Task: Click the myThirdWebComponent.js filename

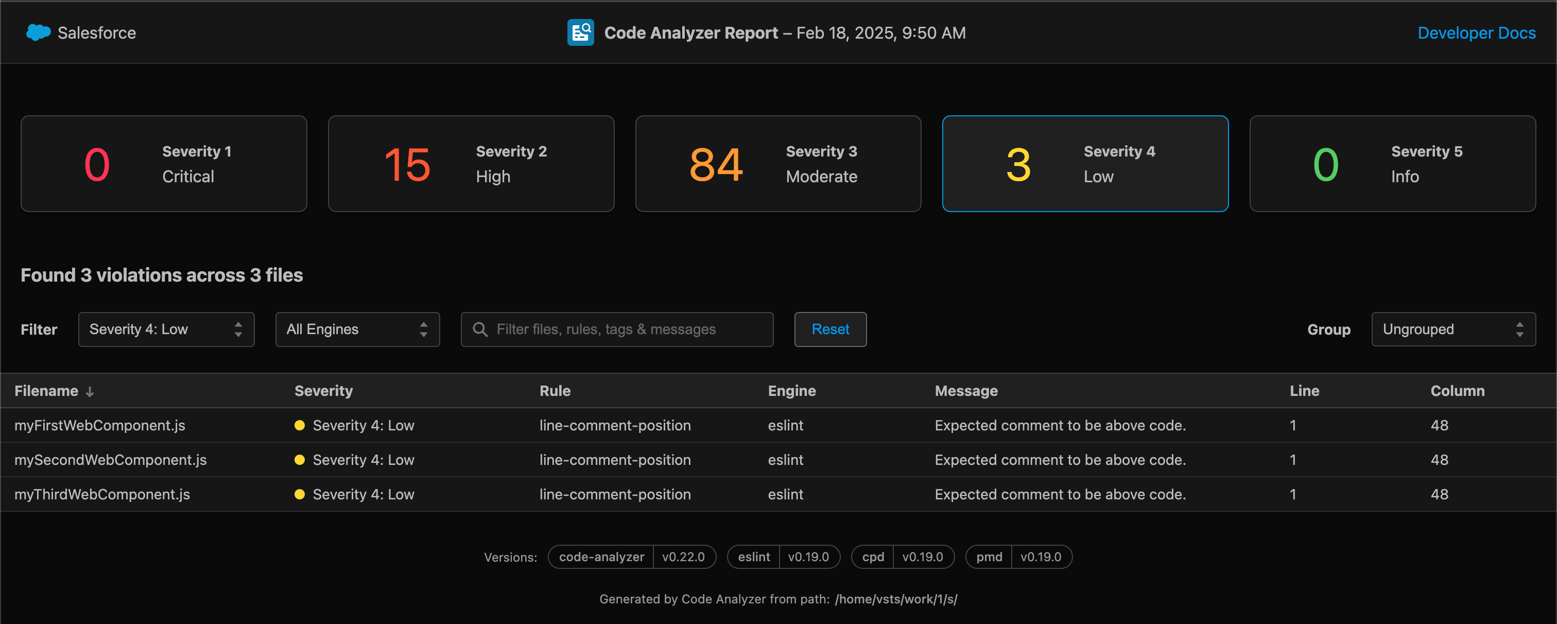Action: pyautogui.click(x=101, y=495)
